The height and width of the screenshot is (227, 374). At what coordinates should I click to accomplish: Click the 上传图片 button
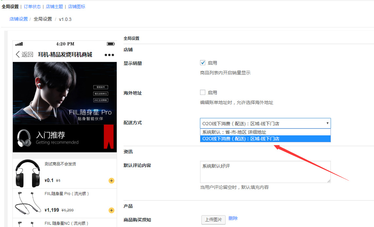click(213, 219)
